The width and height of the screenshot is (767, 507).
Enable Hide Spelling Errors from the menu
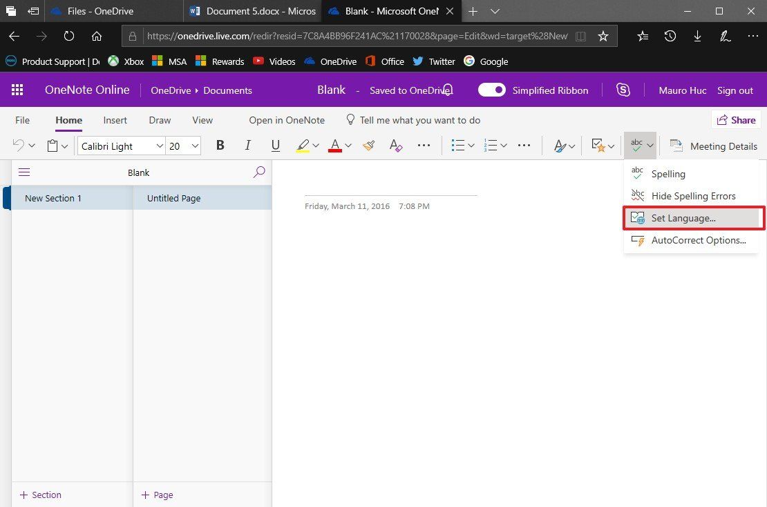coord(693,196)
